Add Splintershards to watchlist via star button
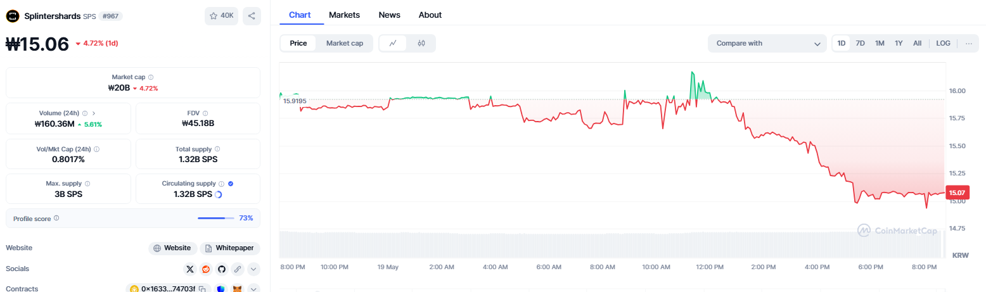The width and height of the screenshot is (986, 292). tap(221, 16)
